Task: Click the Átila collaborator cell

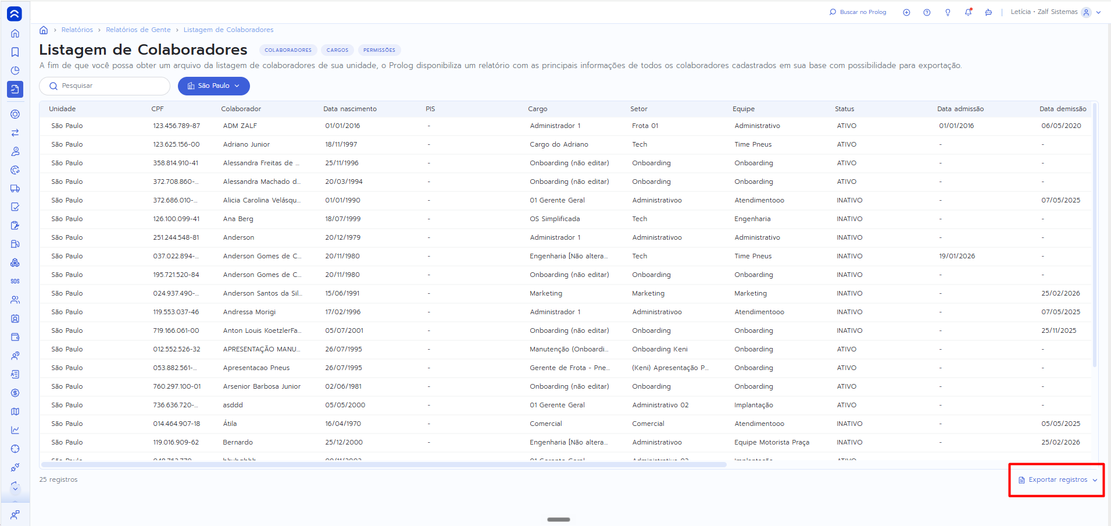Action: [x=230, y=424]
